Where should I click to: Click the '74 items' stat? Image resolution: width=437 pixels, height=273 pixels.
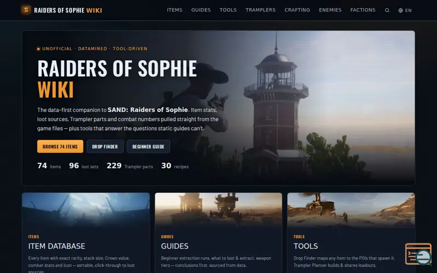[x=49, y=166]
